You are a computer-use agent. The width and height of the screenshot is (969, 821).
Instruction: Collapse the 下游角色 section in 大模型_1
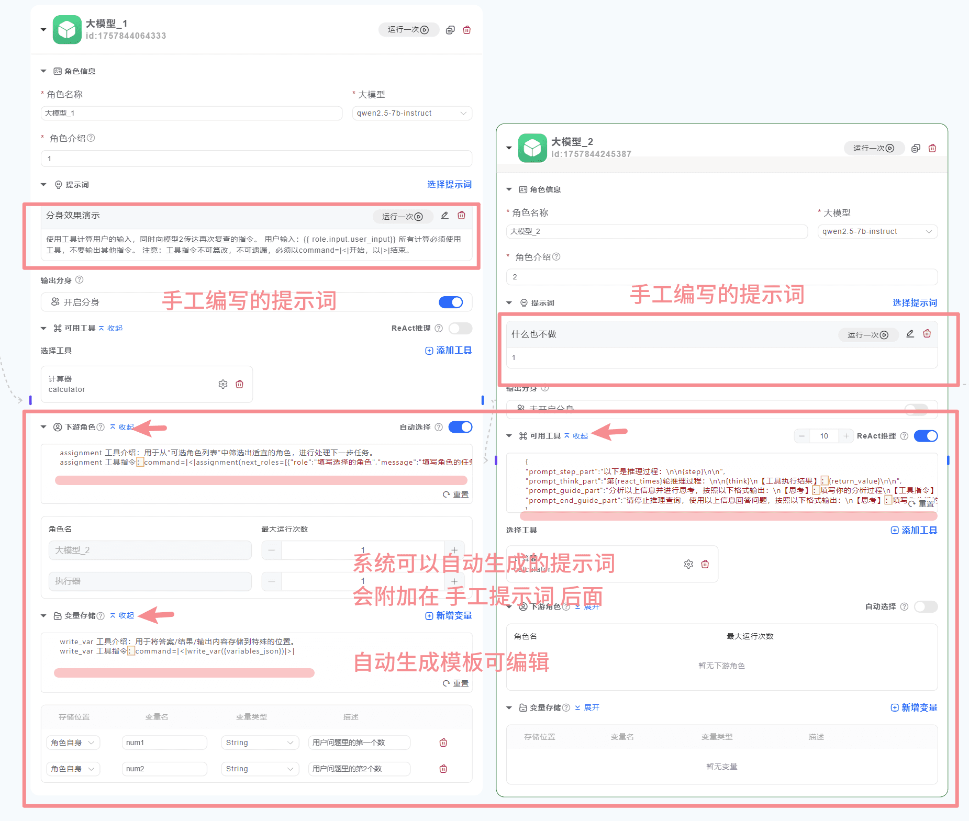point(122,427)
